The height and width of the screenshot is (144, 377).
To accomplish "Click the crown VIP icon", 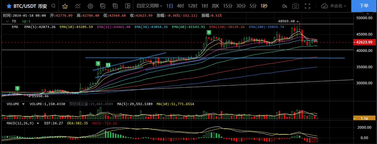I will (65, 6).
